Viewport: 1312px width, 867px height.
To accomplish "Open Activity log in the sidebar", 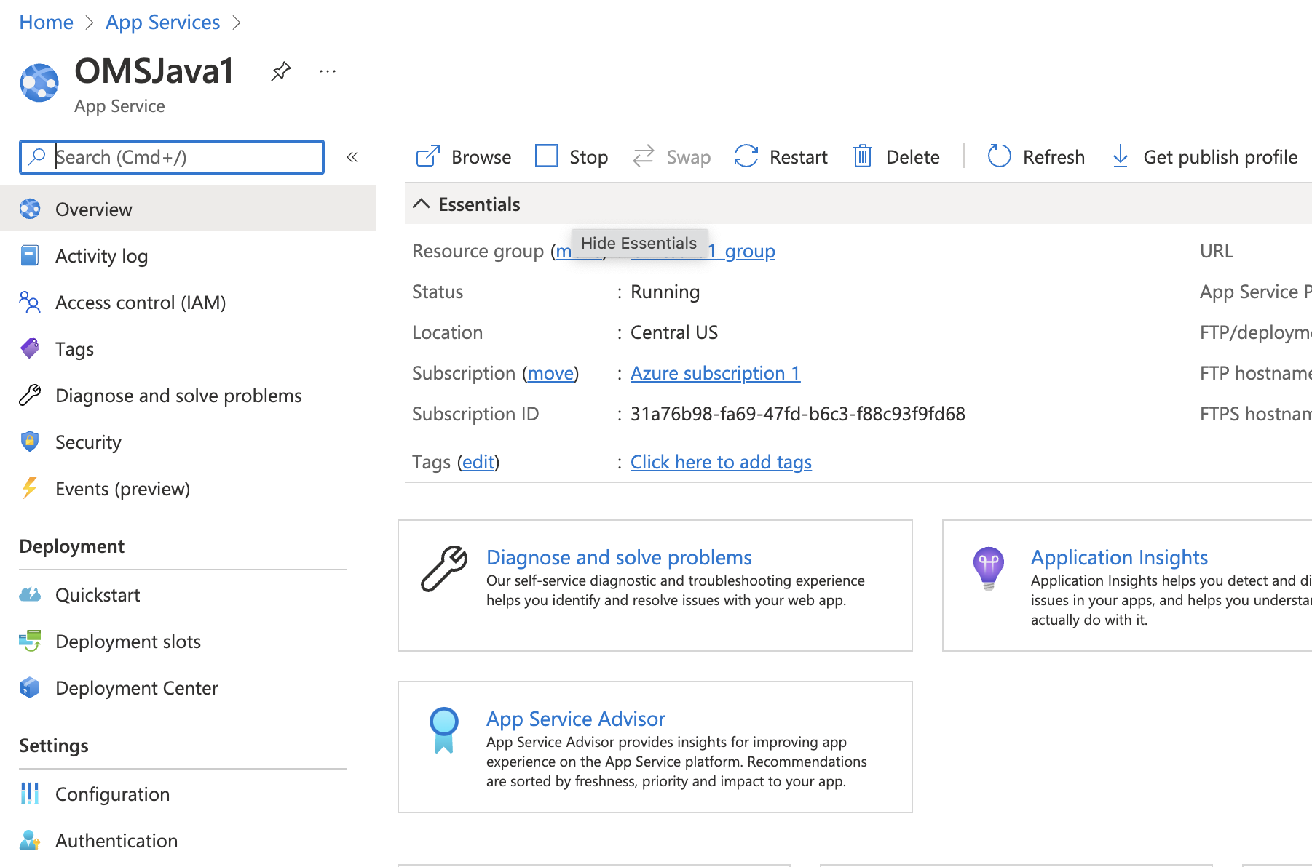I will [188, 256].
